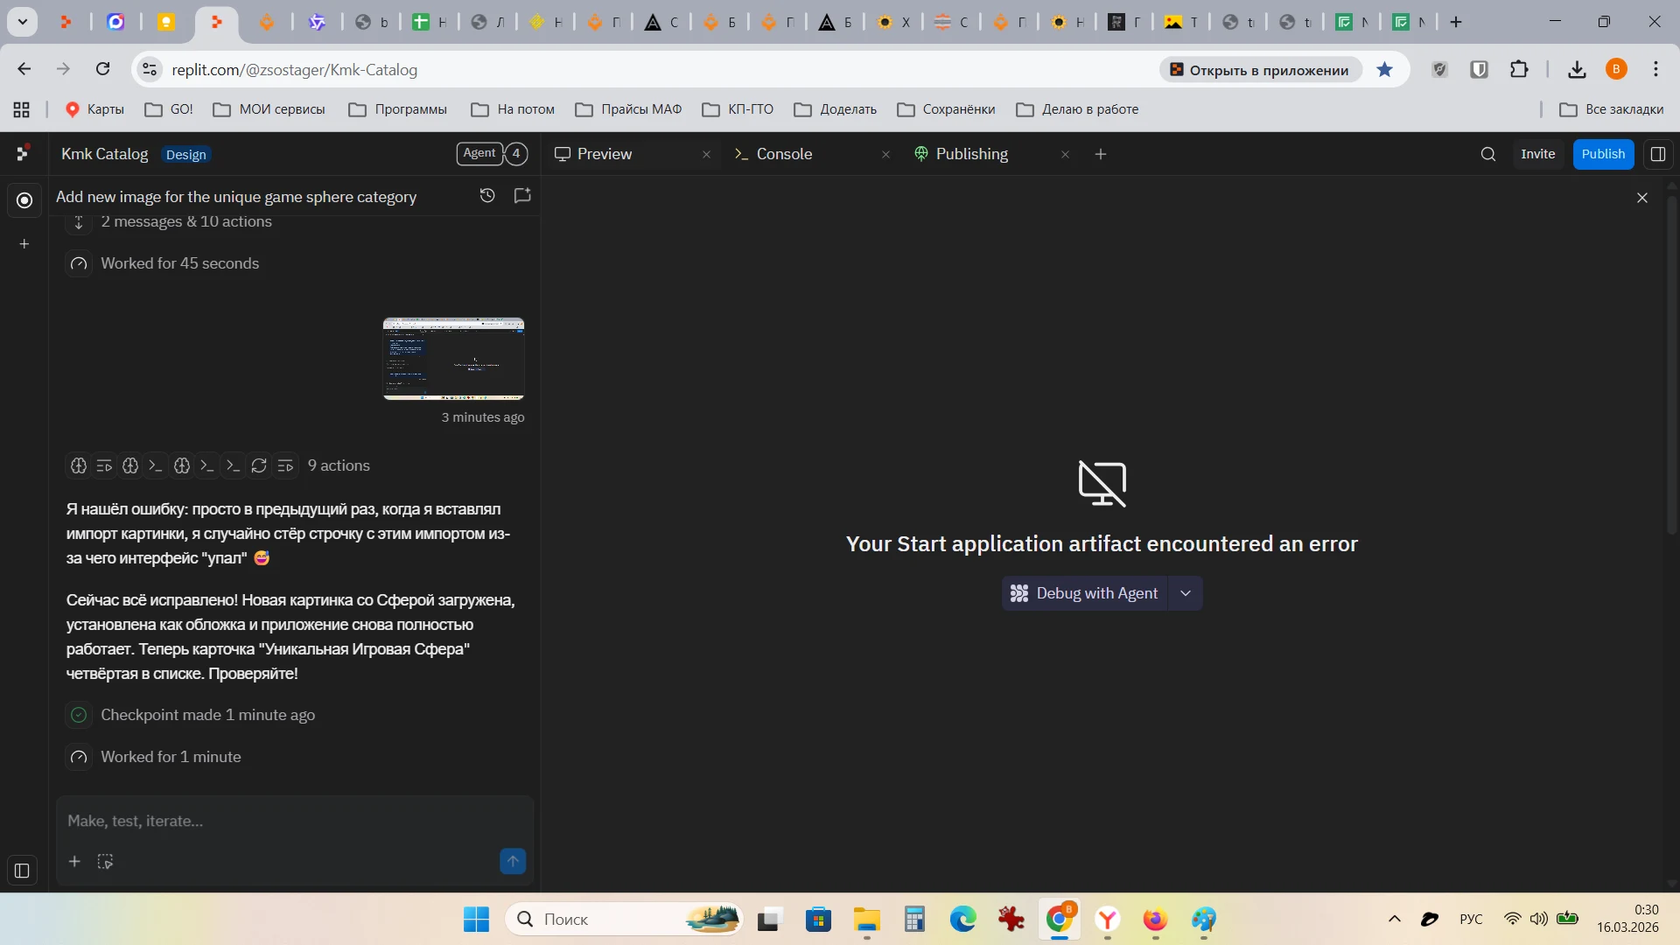1680x945 pixels.
Task: Click Открыть в приложении button
Action: (1261, 70)
